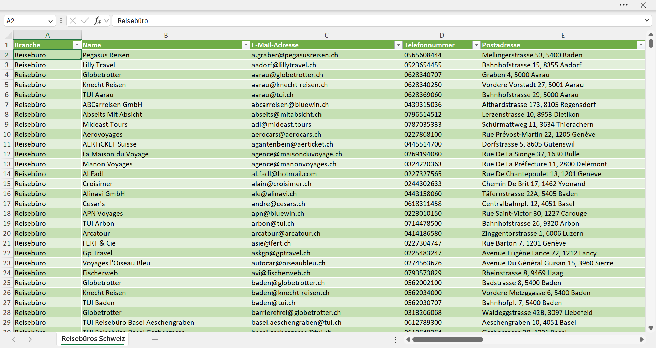Go to next sheet arrow
Screen dimensions: 656x348
pos(30,339)
